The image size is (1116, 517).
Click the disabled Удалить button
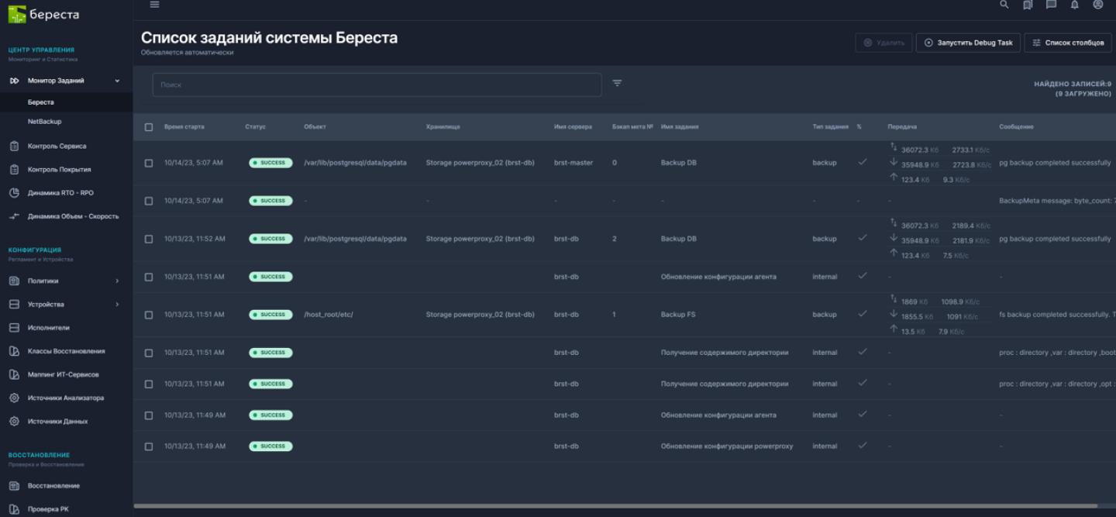tap(883, 43)
